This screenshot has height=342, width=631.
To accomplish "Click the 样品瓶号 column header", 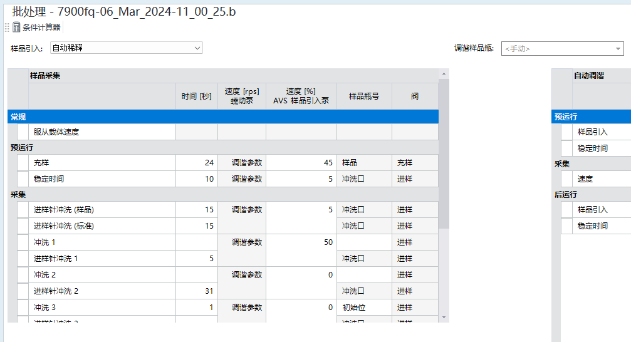I will point(364,96).
